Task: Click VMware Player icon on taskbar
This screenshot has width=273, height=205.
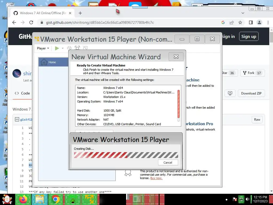Action: pos(89,199)
